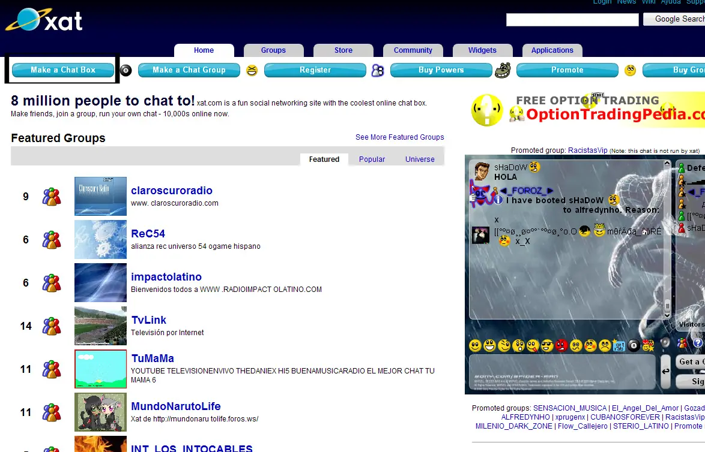Open See More Featured Groups link

click(400, 137)
